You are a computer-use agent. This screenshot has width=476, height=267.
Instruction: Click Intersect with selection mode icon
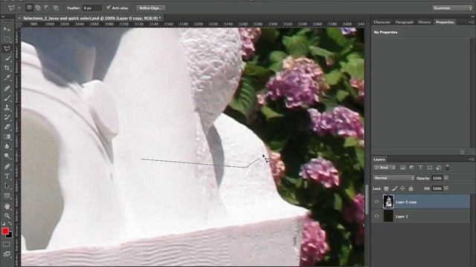[x=57, y=7]
